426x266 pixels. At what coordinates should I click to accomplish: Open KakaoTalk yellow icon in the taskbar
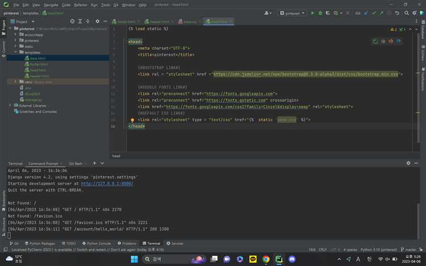coord(253,259)
